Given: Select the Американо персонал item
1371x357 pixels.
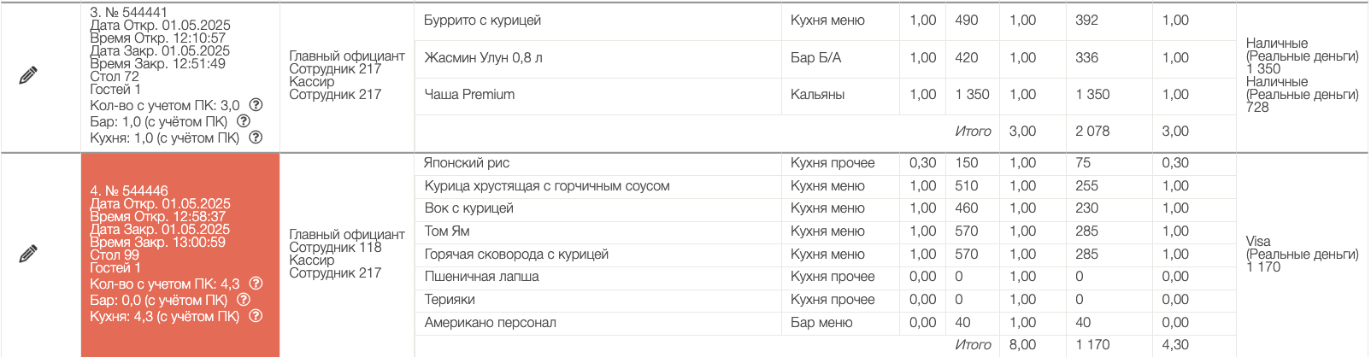Looking at the screenshot, I should 490,323.
